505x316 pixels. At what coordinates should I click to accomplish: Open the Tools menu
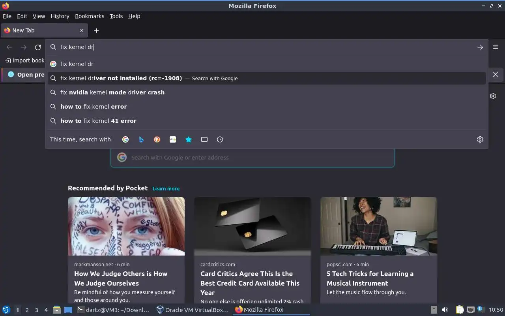[116, 16]
